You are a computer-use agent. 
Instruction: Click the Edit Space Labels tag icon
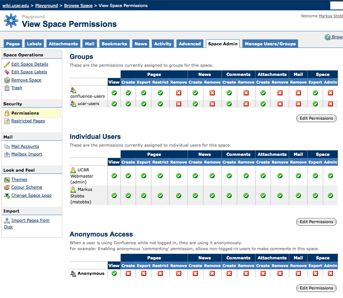(7, 72)
